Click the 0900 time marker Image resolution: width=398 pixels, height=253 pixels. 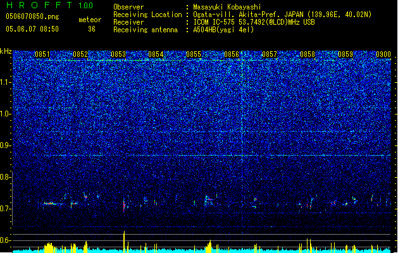point(383,54)
